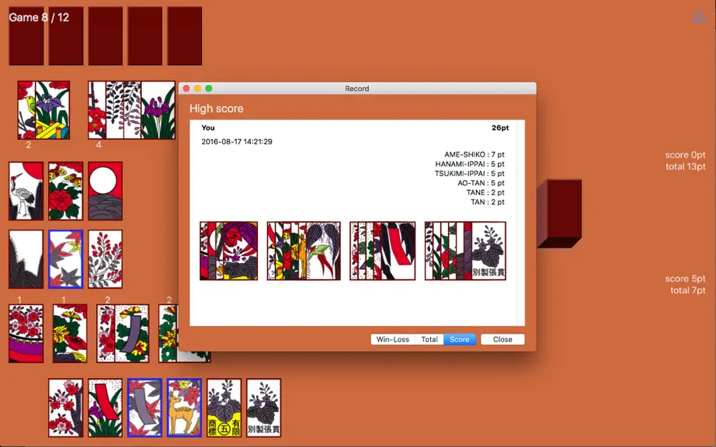The width and height of the screenshot is (716, 447).
Task: Play the blue ribbon maple card from hand
Action: 144,407
